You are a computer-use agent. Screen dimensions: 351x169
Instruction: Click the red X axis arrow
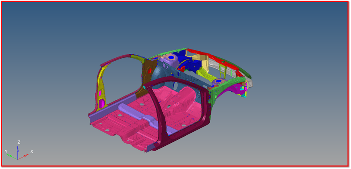(24, 156)
